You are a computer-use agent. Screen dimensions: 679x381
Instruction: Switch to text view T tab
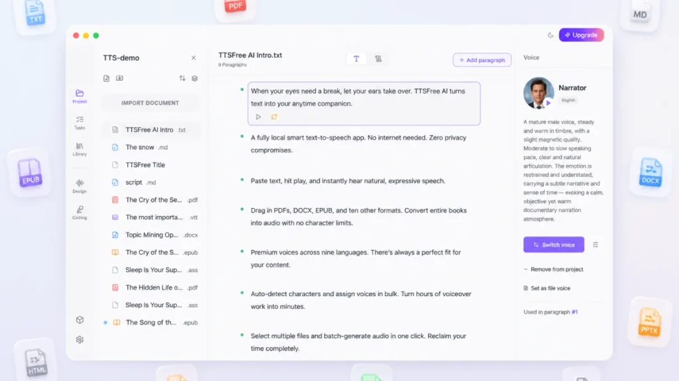click(356, 59)
